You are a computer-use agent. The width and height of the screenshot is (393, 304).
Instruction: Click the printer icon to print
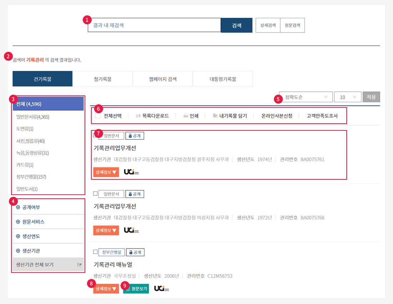[x=186, y=116]
